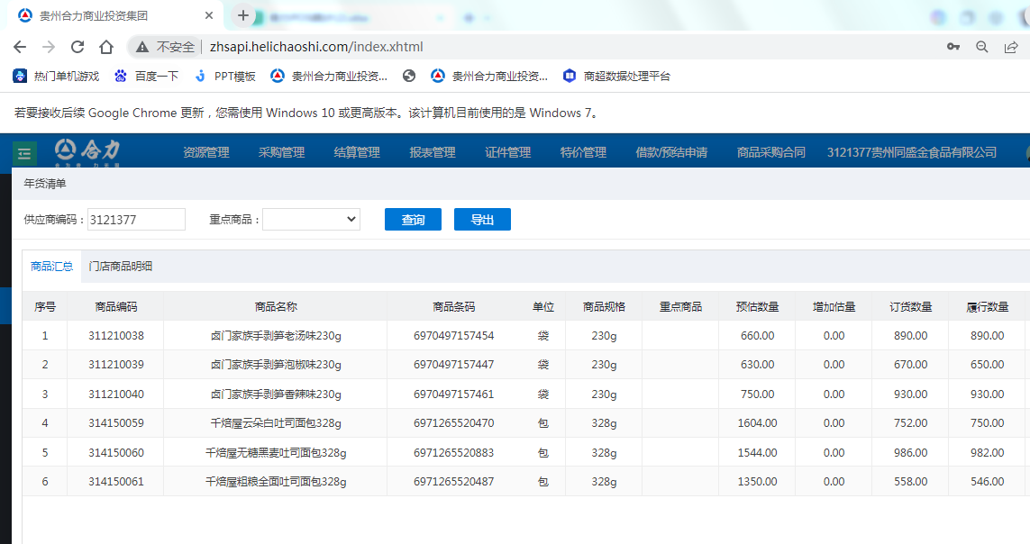
Task: Open the 商超数据处理平台 bookmark
Action: tap(616, 77)
